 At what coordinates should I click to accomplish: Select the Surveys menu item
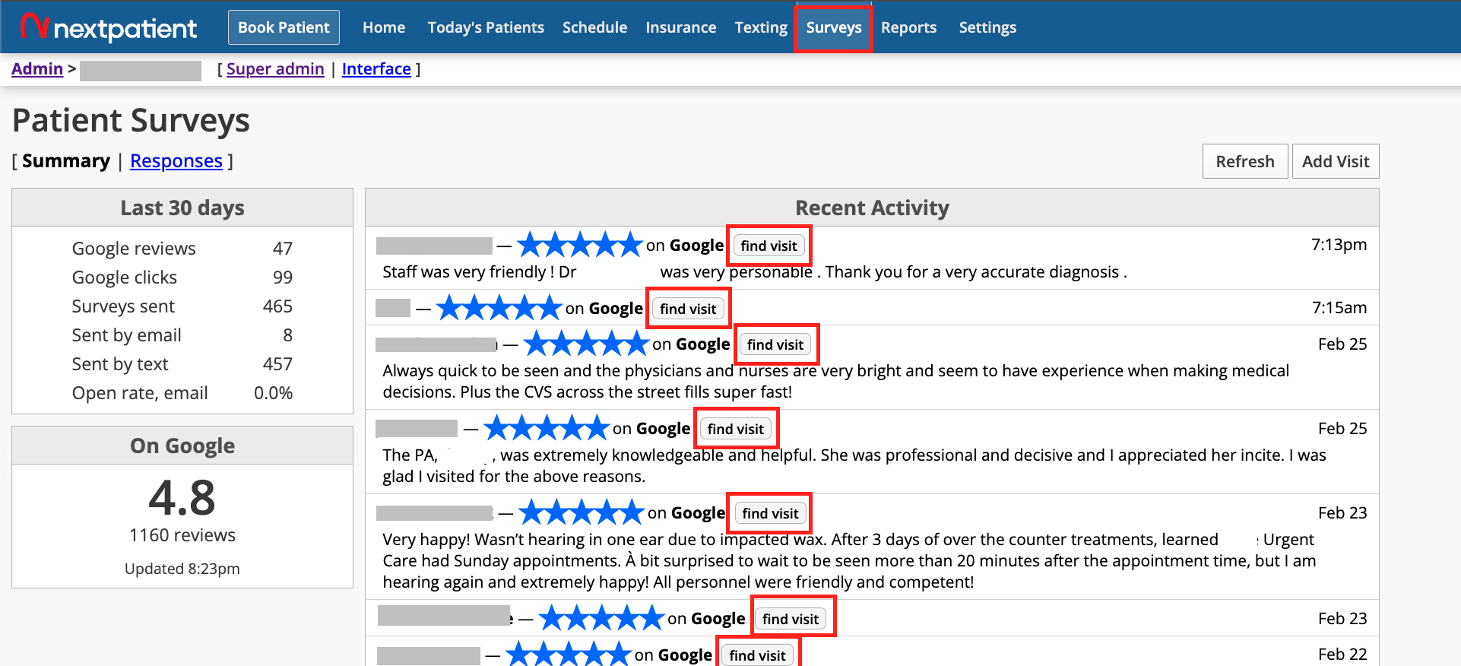(834, 27)
